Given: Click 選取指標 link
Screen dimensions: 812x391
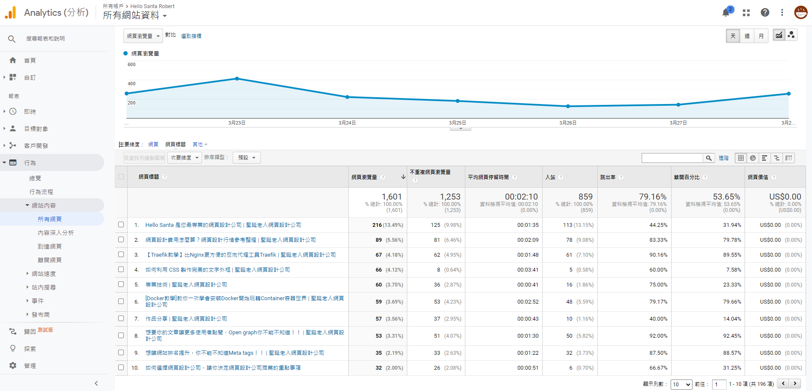Looking at the screenshot, I should tap(191, 36).
